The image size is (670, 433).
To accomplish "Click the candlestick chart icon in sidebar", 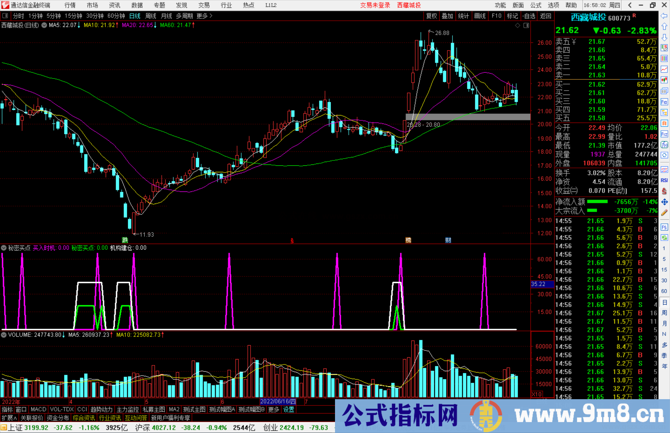I will coord(664,80).
